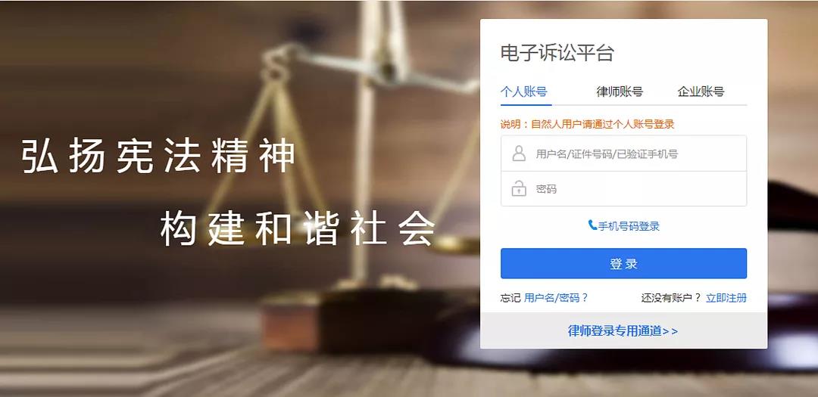Click into the 密码 password field
Viewport: 818px width, 397px height.
pos(623,188)
